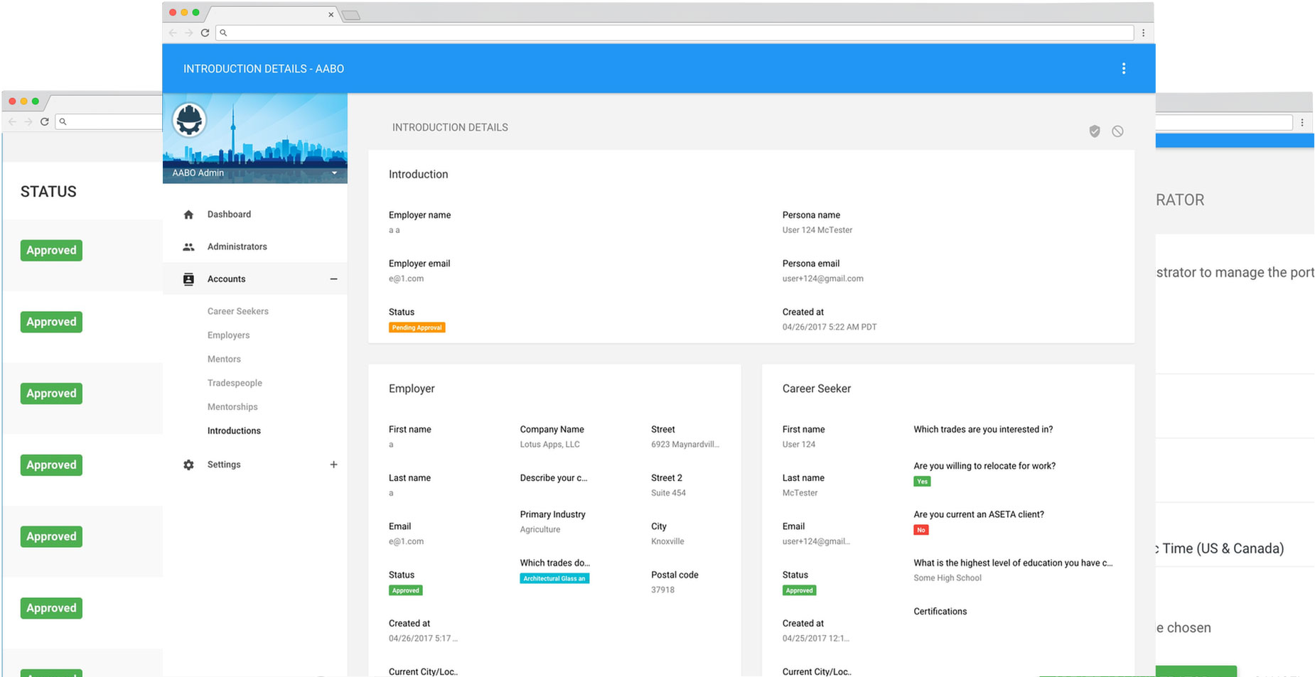1315x677 pixels.
Task: Click the front browser address bar
Action: 675,33
